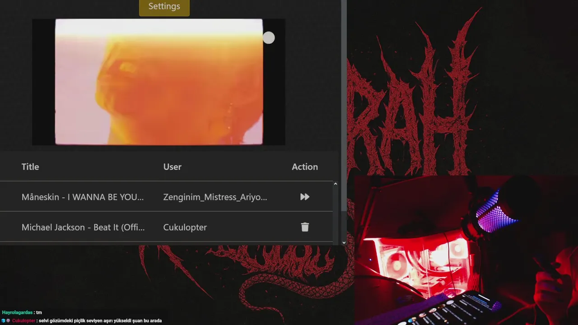Click the queue list scroll-up arrow
578x325 pixels.
pyautogui.click(x=335, y=184)
